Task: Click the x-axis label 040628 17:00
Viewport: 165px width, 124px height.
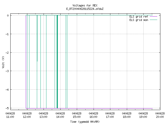Action: [x=110, y=115]
